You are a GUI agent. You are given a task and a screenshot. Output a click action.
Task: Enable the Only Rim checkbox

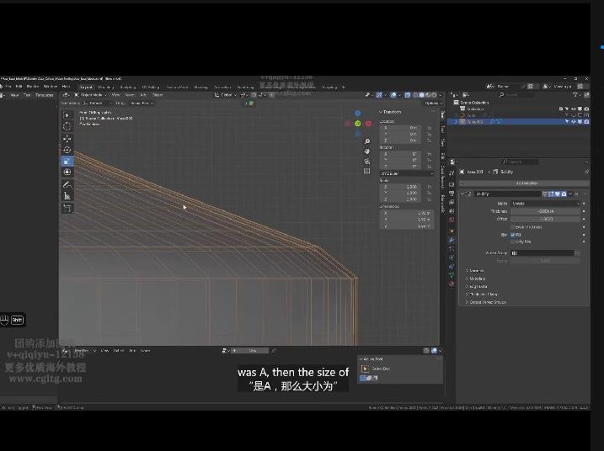(513, 241)
